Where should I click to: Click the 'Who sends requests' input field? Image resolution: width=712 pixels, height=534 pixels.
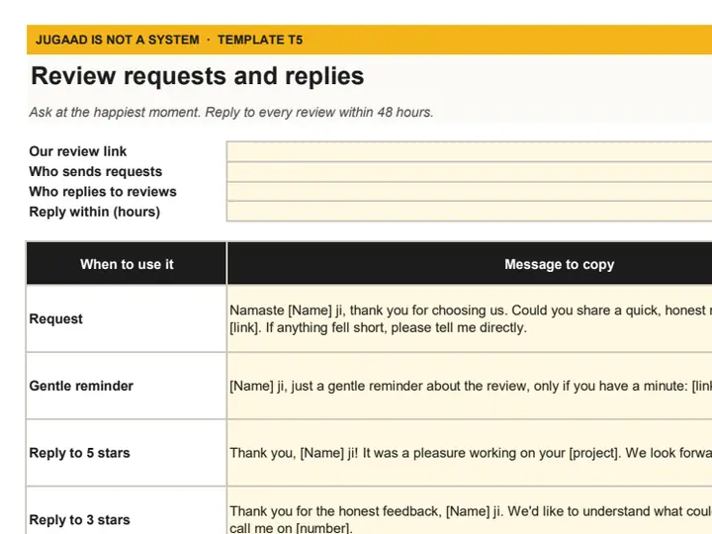(x=469, y=172)
